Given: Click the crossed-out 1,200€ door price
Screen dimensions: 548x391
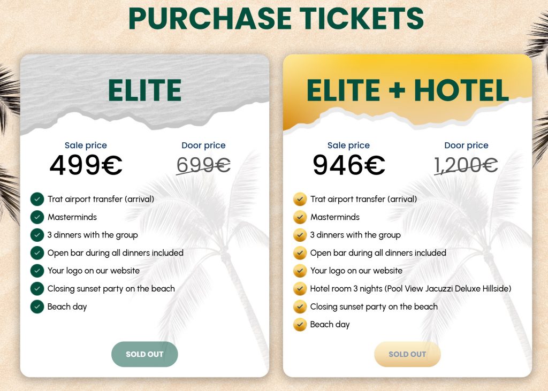Looking at the screenshot, I should 466,165.
